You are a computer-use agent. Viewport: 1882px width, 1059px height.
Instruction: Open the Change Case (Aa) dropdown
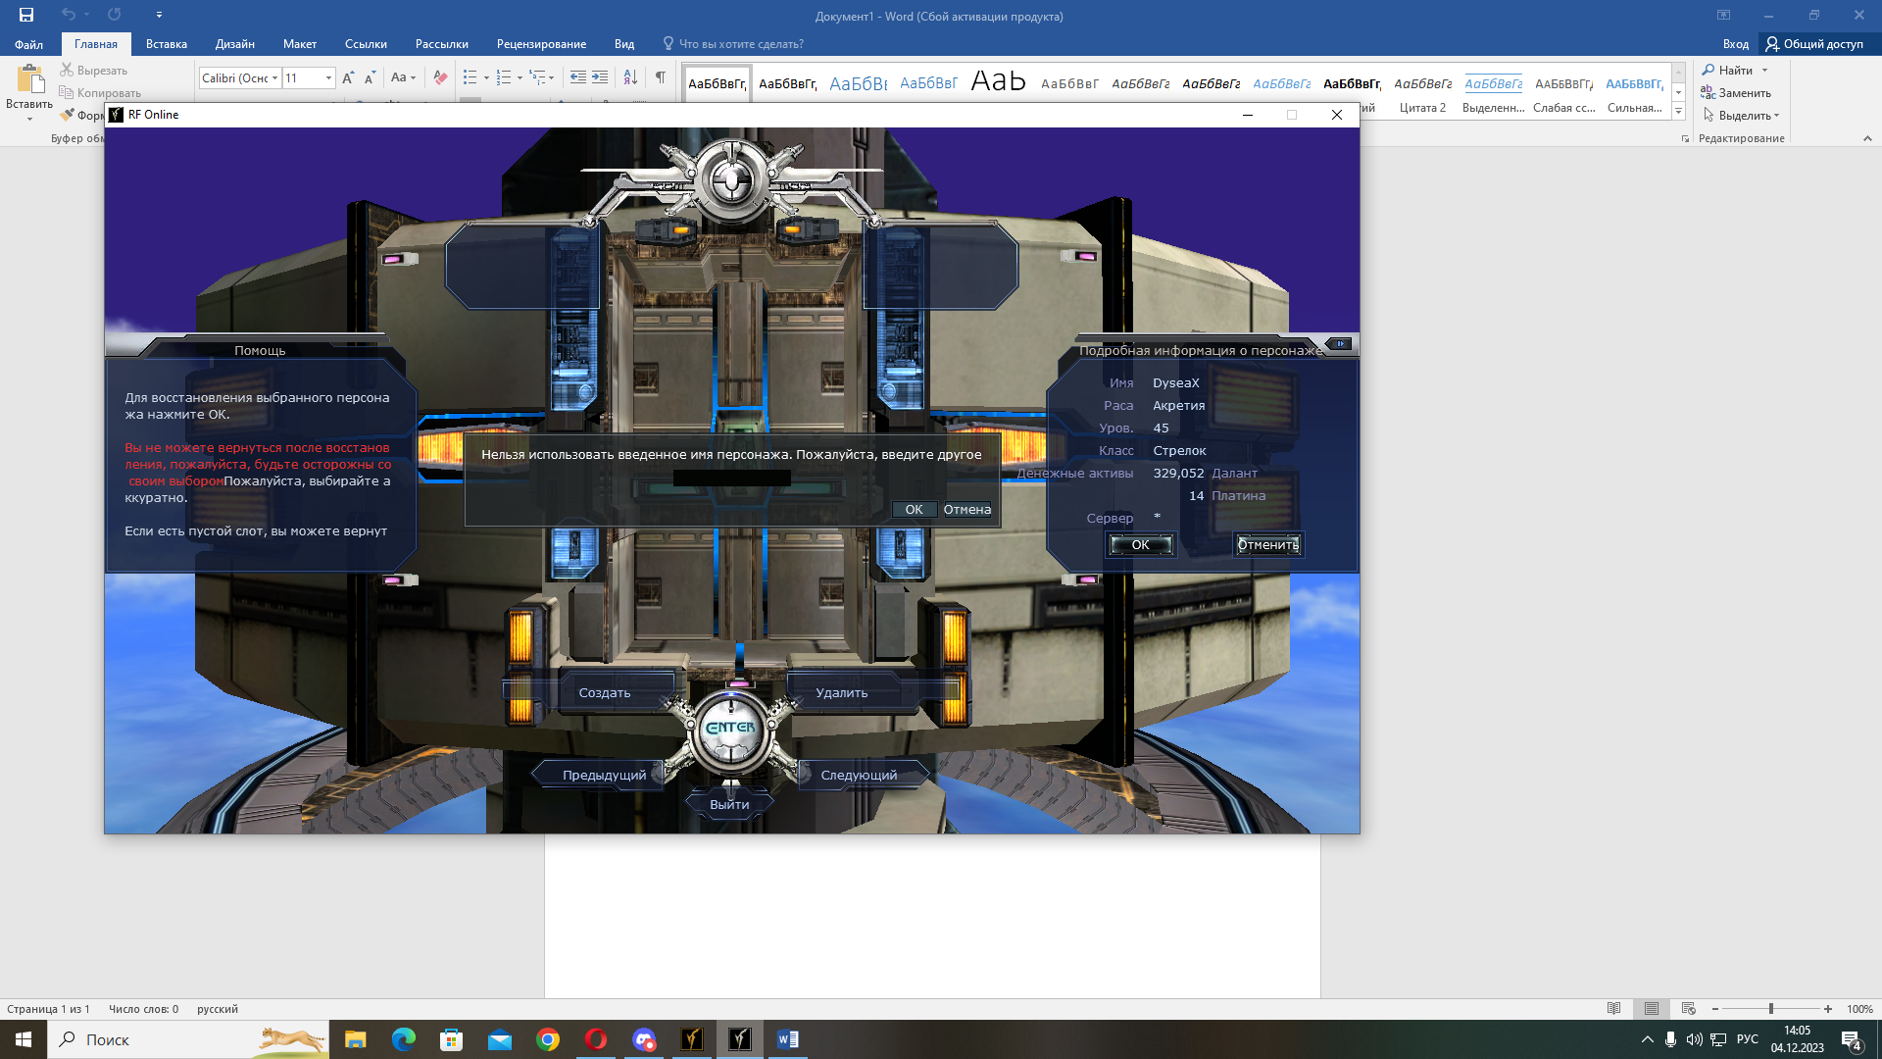pyautogui.click(x=403, y=77)
